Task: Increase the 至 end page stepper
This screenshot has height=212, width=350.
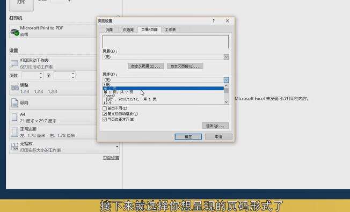Action: 73,74
